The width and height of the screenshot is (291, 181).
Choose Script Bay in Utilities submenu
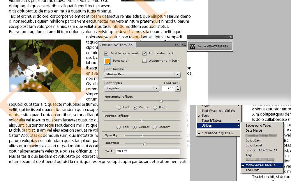tap(262, 140)
